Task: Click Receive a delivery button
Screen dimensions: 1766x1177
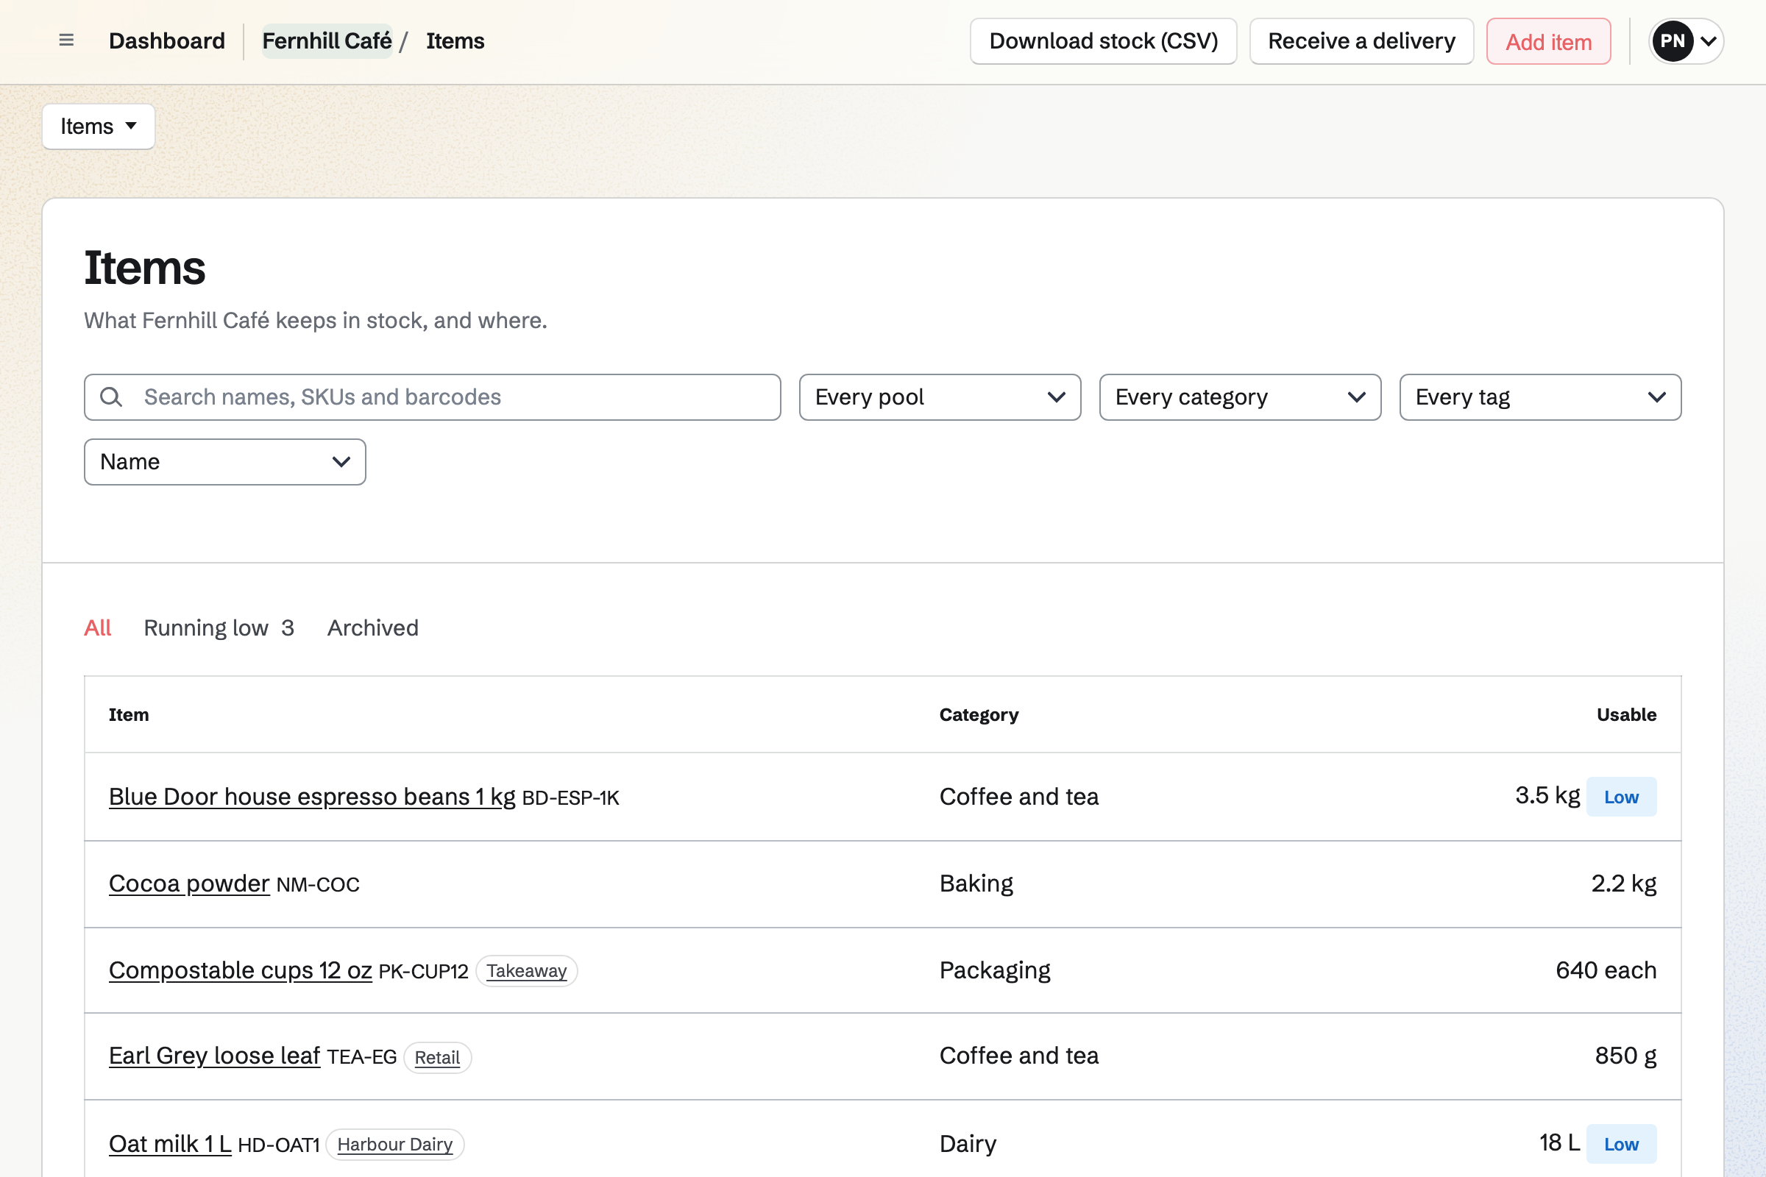Action: 1361,41
